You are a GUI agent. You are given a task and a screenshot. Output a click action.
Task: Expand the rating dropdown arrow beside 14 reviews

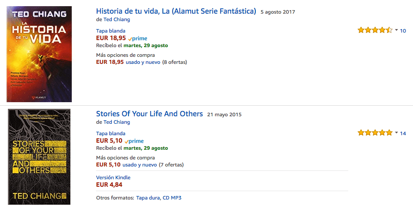tap(396, 133)
